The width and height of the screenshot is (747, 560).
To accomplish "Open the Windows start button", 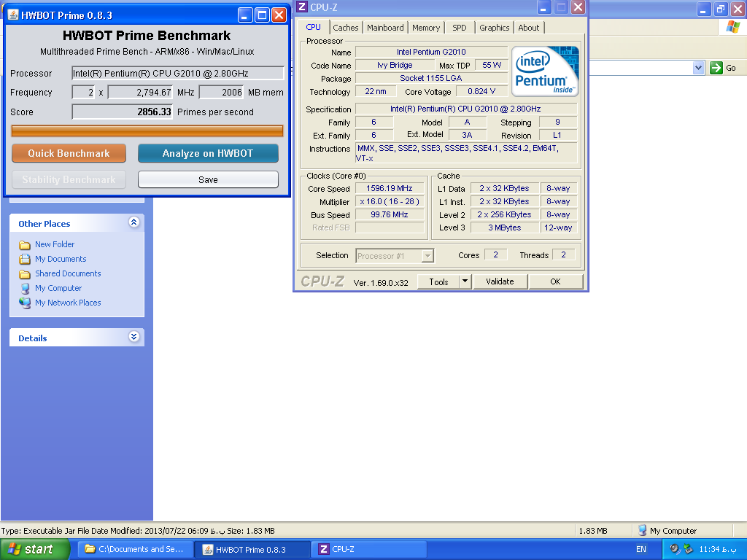I will pos(34,549).
